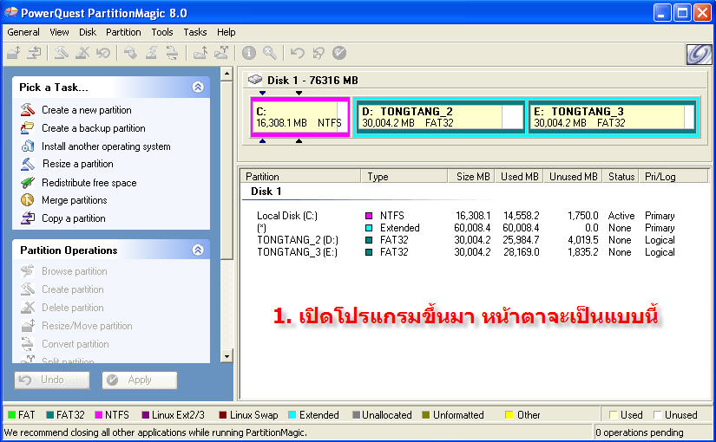The height and width of the screenshot is (442, 716).
Task: Click the Merge partitions link
Action: coord(75,200)
